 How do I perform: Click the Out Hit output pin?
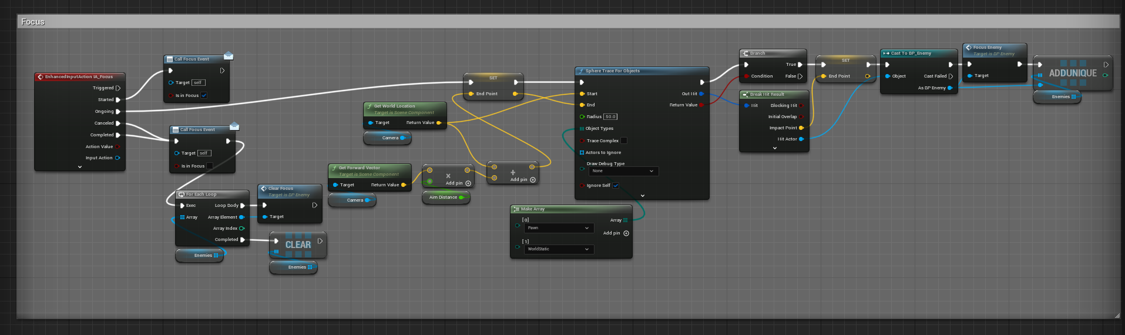tap(701, 94)
